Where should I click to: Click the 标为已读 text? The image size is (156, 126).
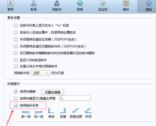pyautogui.click(x=58, y=73)
